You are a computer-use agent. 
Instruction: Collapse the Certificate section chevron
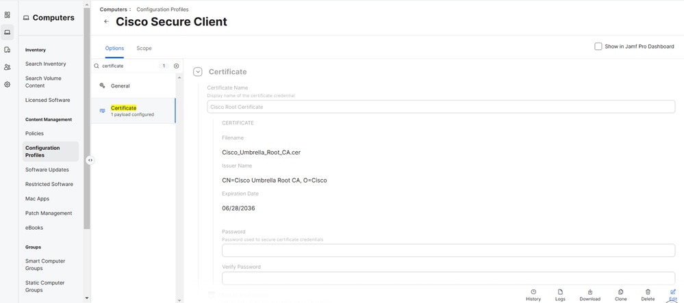[x=198, y=72]
